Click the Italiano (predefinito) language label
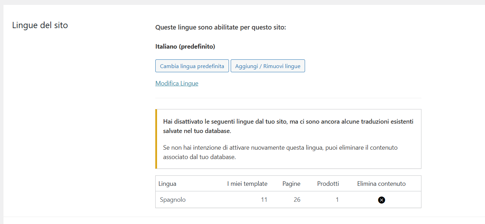Viewport: 485px width, 224px height. coord(185,47)
